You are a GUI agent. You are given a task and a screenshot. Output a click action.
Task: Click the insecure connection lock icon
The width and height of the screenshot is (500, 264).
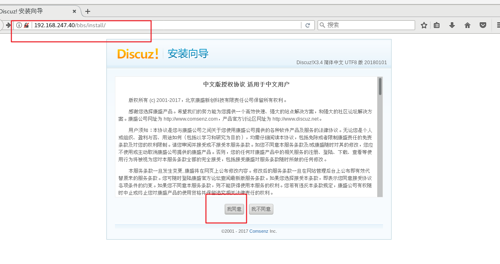[x=26, y=25]
